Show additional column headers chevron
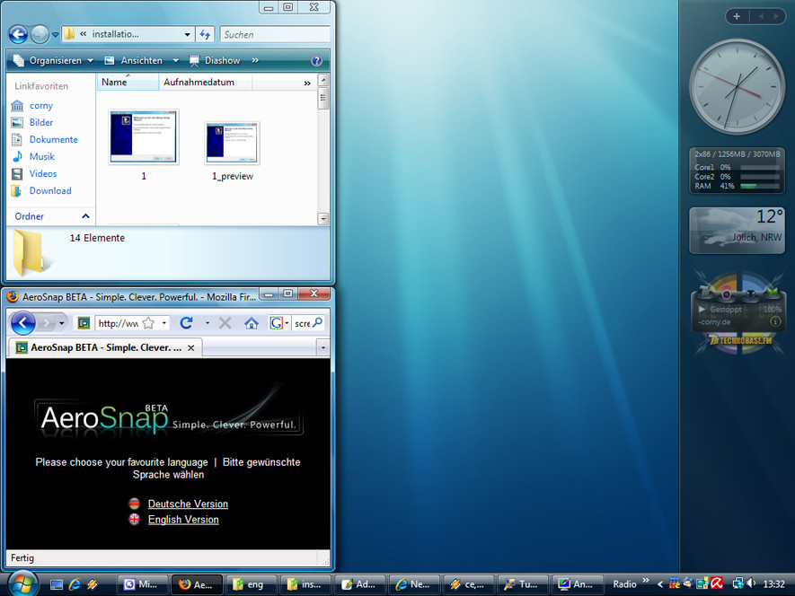 307,83
